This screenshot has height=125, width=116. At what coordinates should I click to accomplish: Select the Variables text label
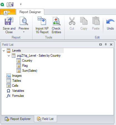pos(18,91)
